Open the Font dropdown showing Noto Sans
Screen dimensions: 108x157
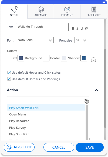pos(35,40)
